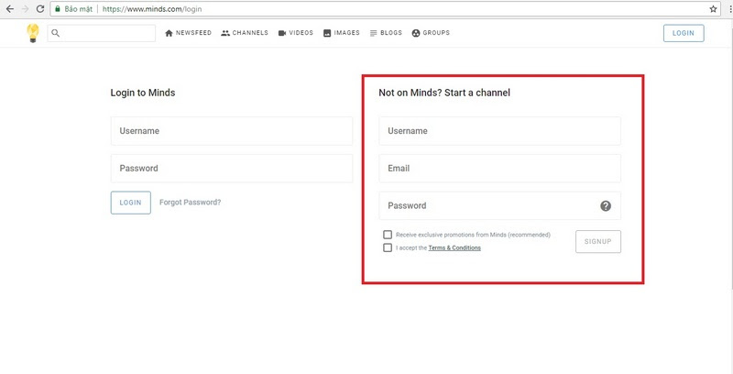Check the I accept Terms checkbox
This screenshot has height=374, width=733.
[x=388, y=247]
